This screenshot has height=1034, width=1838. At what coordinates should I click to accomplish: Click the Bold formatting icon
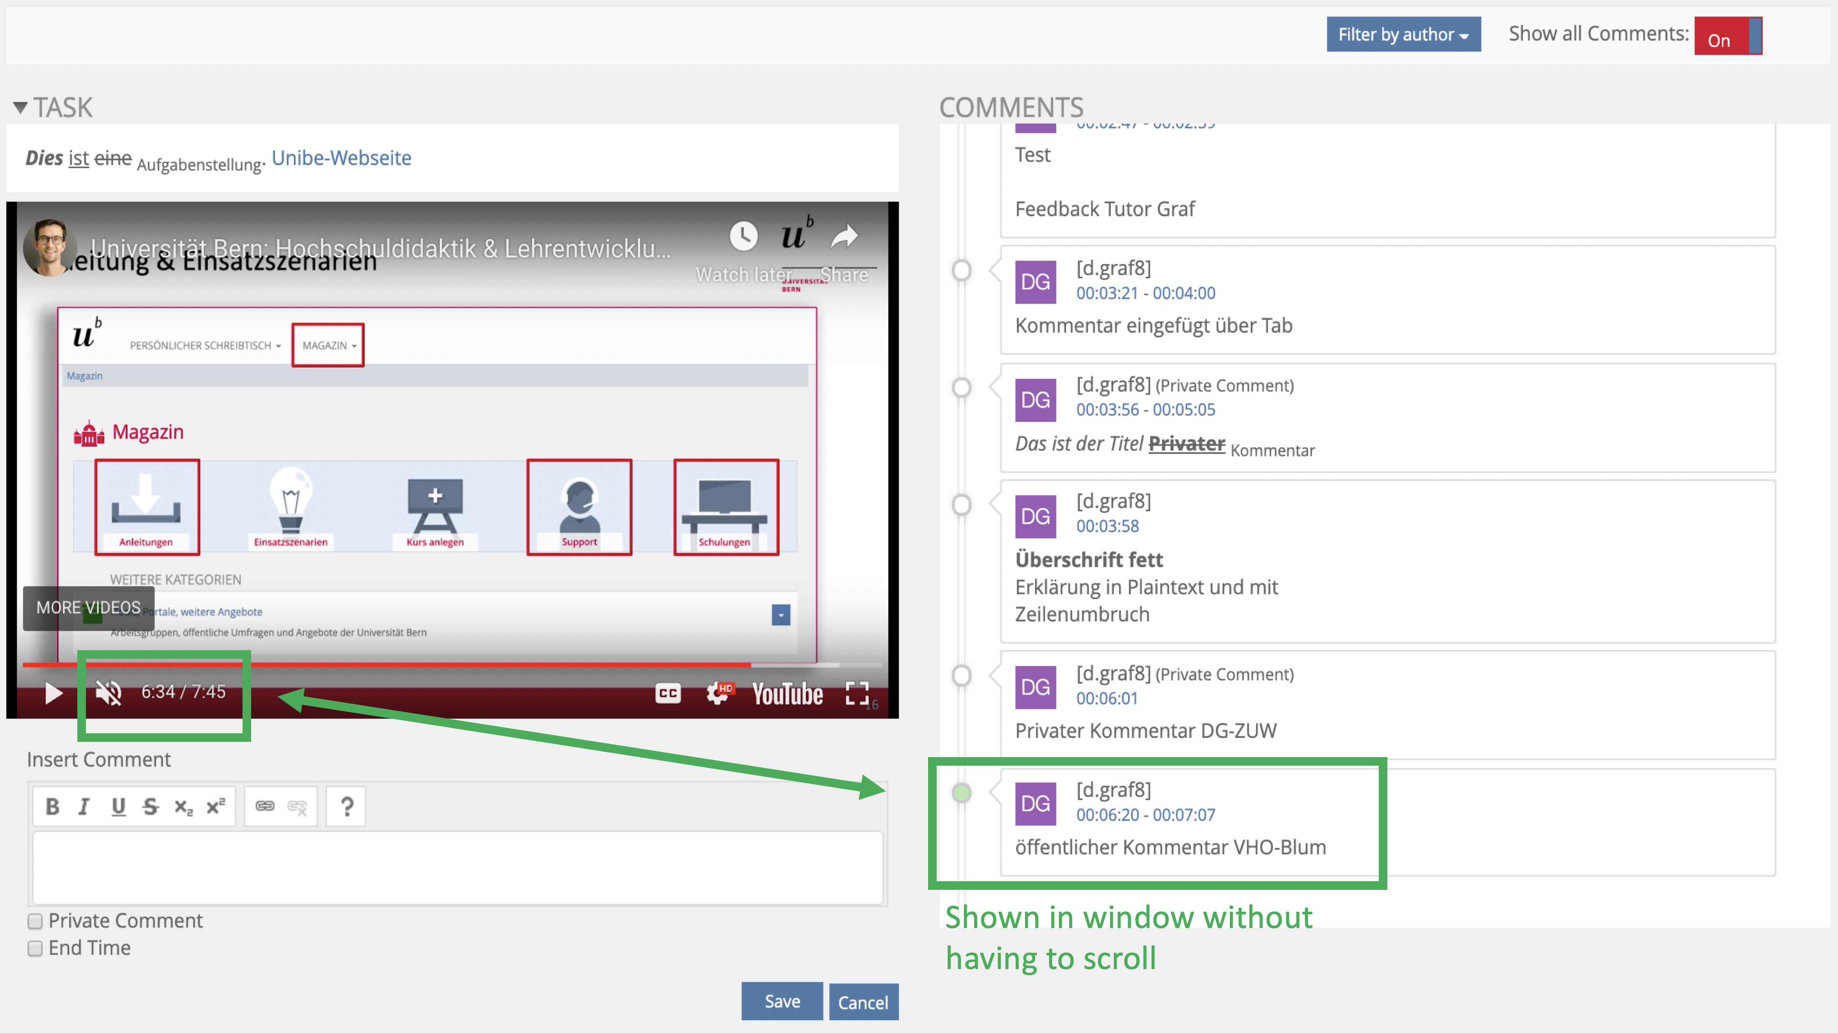coord(52,806)
